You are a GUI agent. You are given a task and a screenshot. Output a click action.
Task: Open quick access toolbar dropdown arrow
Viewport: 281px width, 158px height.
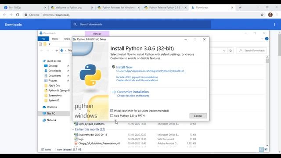pos(50,44)
